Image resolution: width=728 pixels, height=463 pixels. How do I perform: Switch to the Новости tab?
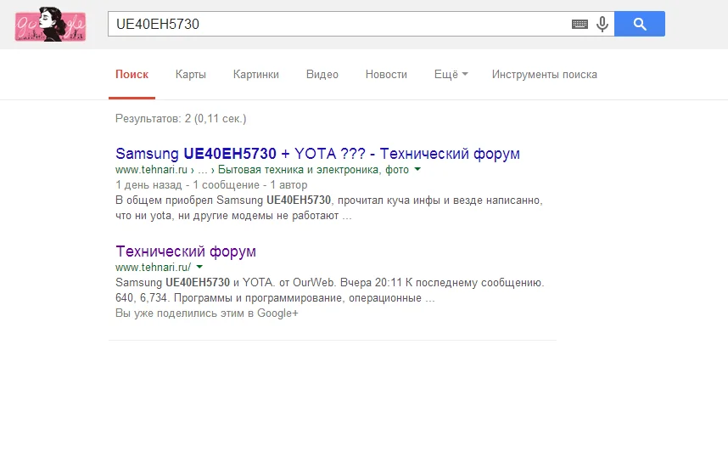coord(386,75)
